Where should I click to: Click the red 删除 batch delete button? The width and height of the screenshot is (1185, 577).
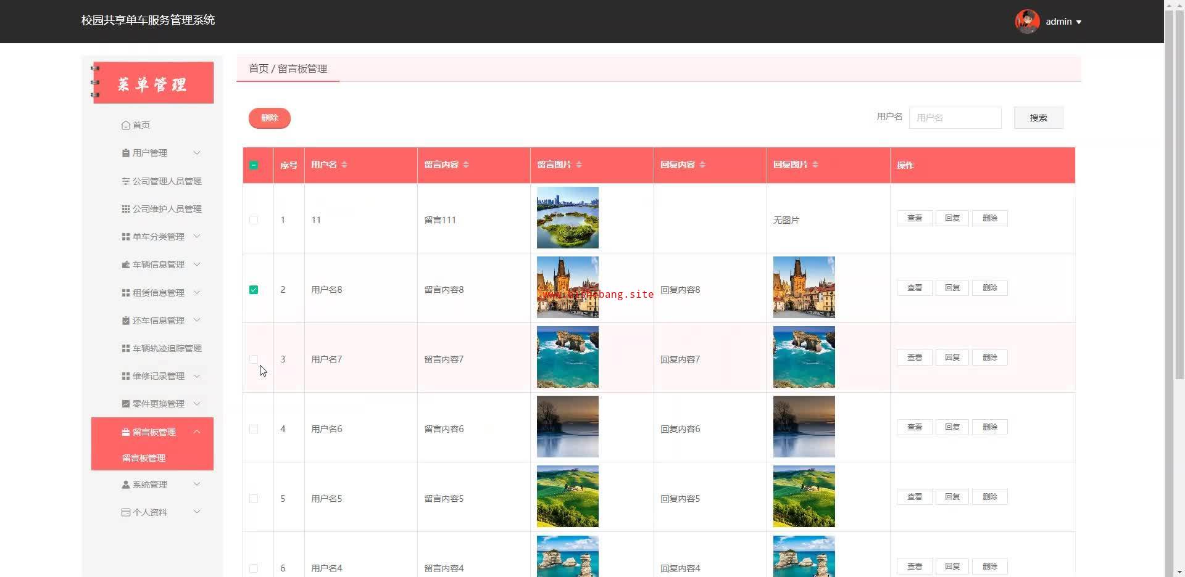tap(270, 118)
